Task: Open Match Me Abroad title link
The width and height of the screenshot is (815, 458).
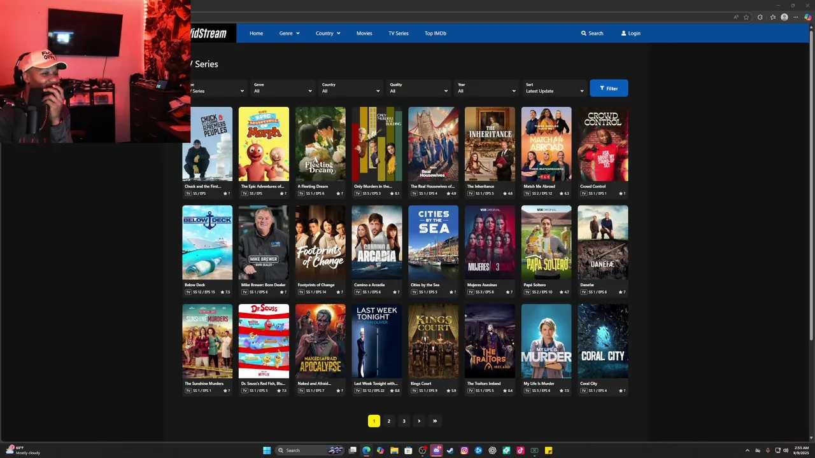Action: point(539,186)
